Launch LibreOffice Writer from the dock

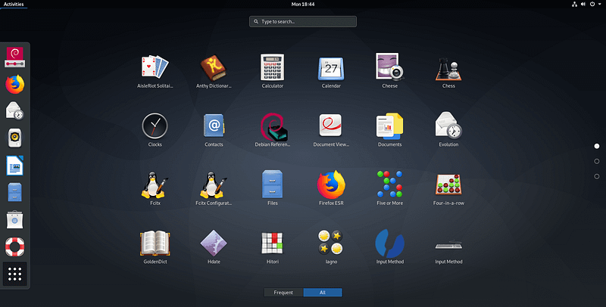coord(14,165)
